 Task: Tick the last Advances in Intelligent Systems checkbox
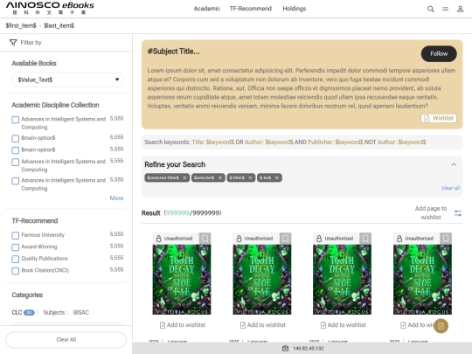16,181
